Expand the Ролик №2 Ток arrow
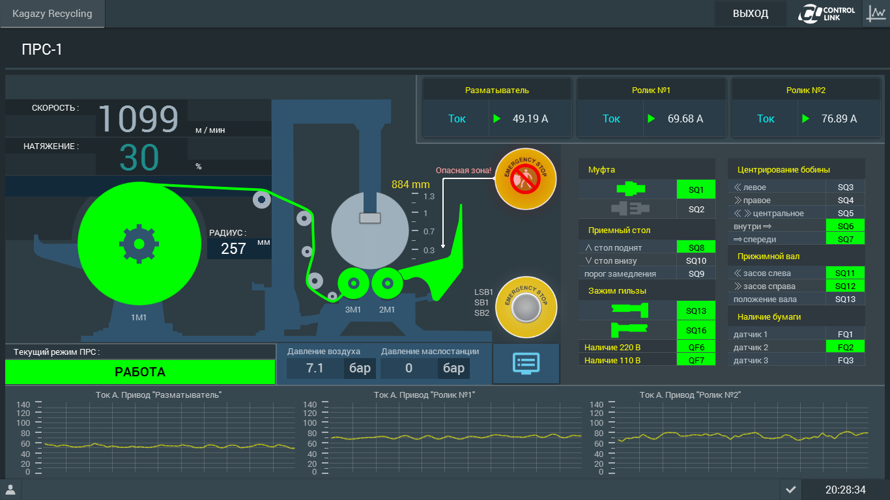The width and height of the screenshot is (890, 500). click(x=806, y=118)
